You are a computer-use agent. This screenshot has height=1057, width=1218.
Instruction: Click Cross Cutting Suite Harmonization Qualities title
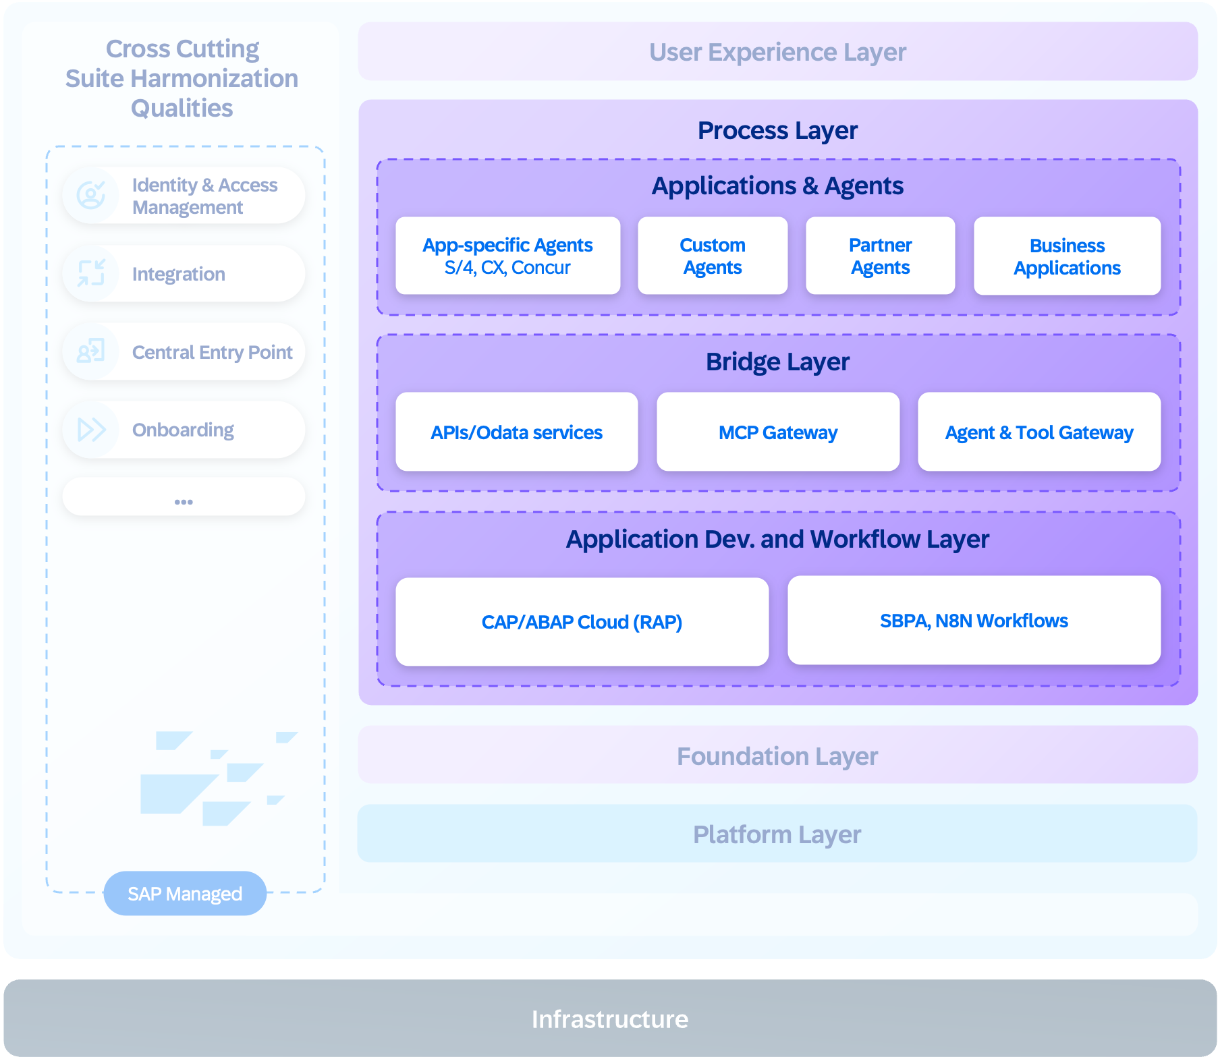182,78
